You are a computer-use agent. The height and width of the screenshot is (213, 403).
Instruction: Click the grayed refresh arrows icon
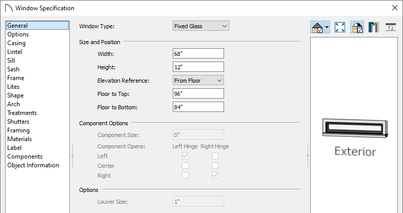click(x=391, y=27)
